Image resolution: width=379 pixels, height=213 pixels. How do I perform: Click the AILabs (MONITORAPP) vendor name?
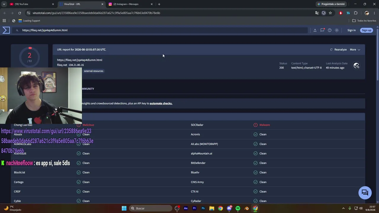(x=204, y=144)
